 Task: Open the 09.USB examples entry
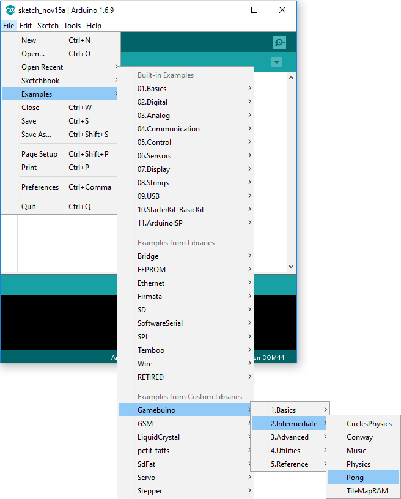pos(186,196)
